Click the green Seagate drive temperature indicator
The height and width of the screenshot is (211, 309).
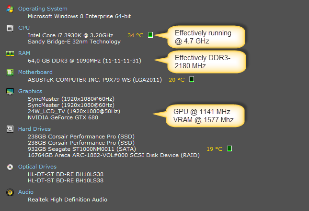[229, 148]
